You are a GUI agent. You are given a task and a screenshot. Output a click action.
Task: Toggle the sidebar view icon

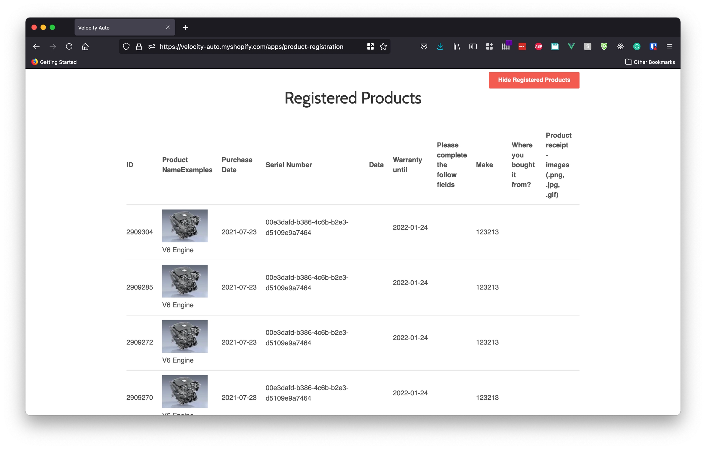(473, 47)
